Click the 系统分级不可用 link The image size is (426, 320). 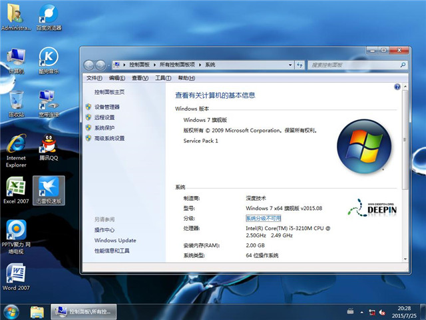pyautogui.click(x=264, y=218)
